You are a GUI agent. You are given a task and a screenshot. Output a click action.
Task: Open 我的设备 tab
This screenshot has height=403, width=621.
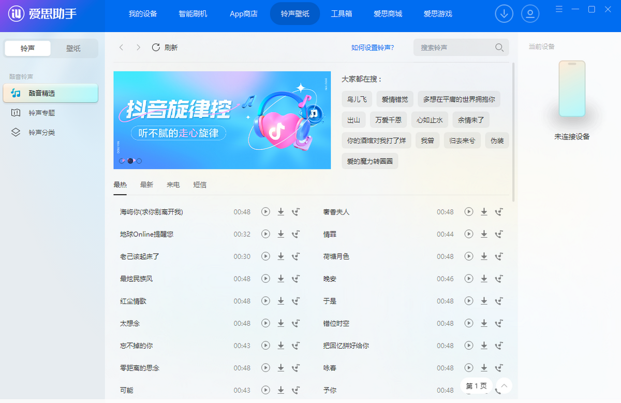[x=143, y=14]
